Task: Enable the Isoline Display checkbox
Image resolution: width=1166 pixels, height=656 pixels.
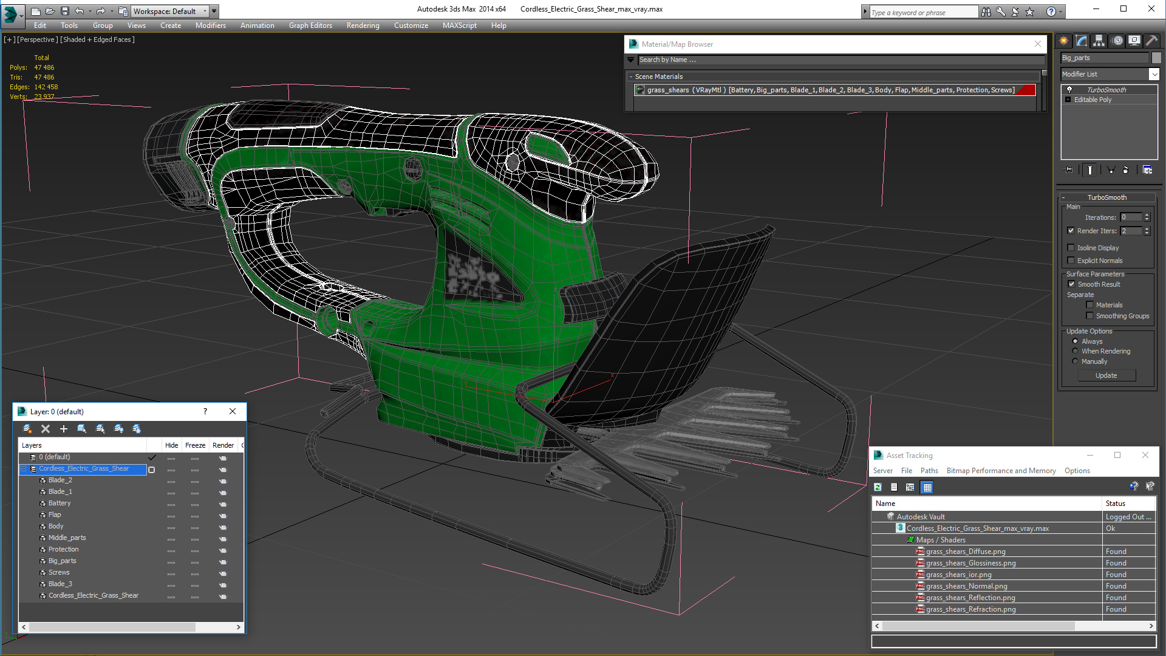Action: [x=1071, y=247]
